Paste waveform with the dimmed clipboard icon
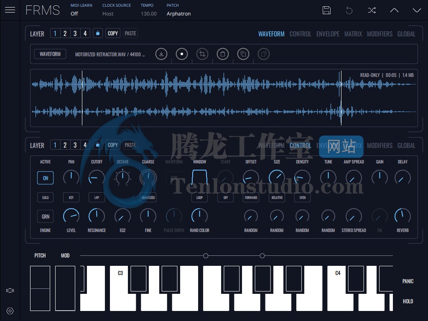This screenshot has height=321, width=428. point(264,54)
